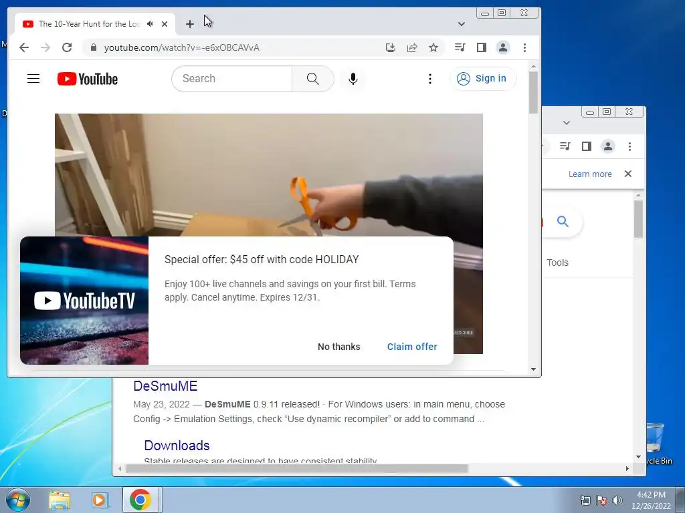Click the Chrome taskbar button
Screen dimensions: 685x513
coord(140,500)
